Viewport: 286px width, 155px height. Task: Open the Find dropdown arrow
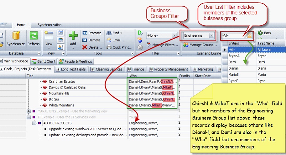tap(121, 33)
